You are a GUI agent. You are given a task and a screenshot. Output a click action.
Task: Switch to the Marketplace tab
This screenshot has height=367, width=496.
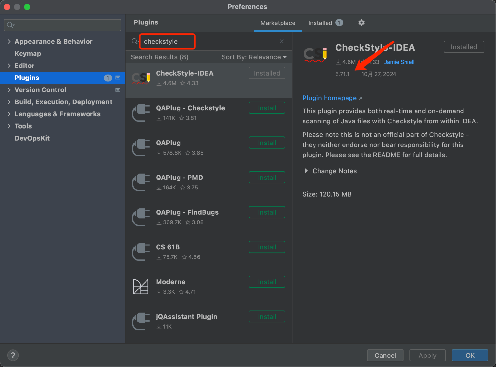[278, 23]
